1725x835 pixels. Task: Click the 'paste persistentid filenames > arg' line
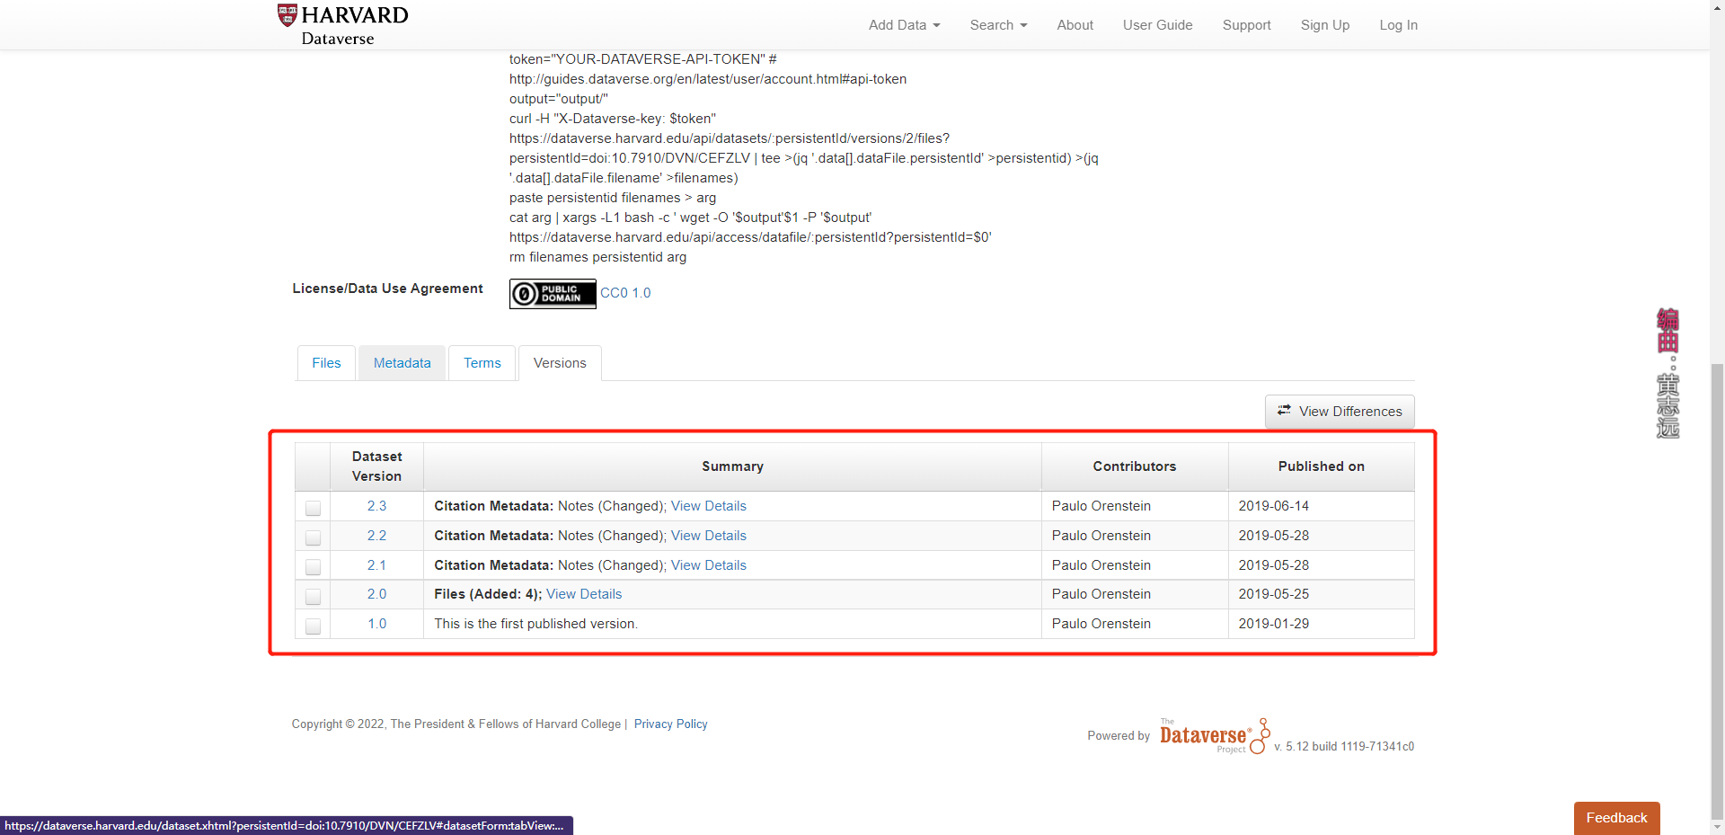point(613,198)
